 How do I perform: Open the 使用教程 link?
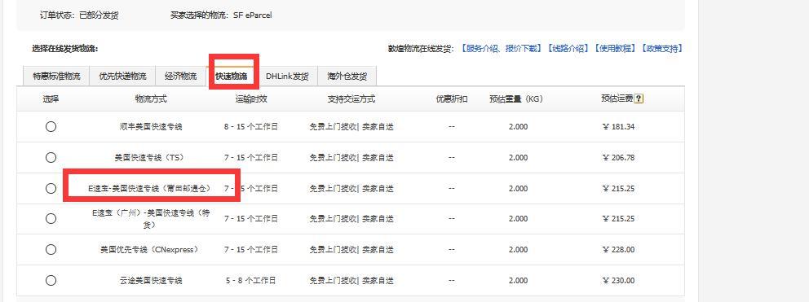coord(614,49)
